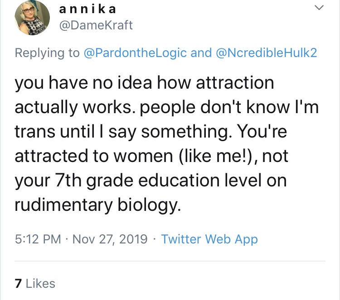The width and height of the screenshot is (340, 300).
Task: Open the annika display name
Action: pyautogui.click(x=87, y=9)
